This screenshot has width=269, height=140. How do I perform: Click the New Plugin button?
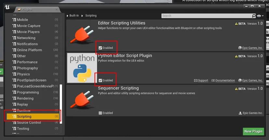click(x=253, y=131)
